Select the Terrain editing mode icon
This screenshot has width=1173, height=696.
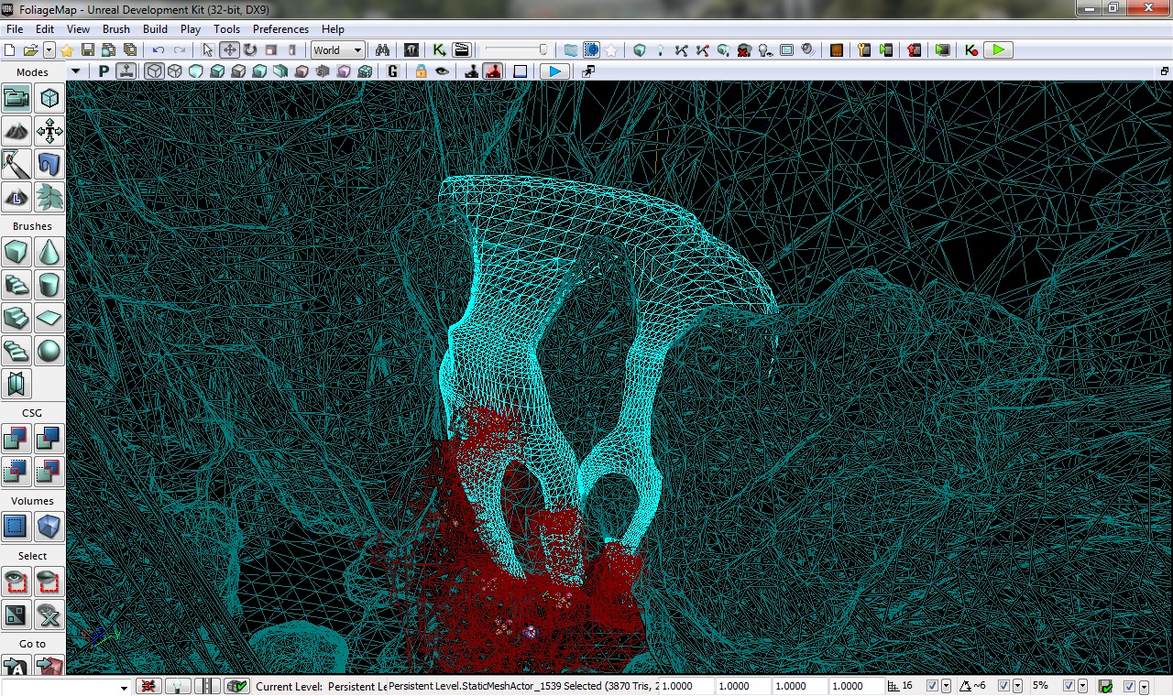click(x=16, y=132)
